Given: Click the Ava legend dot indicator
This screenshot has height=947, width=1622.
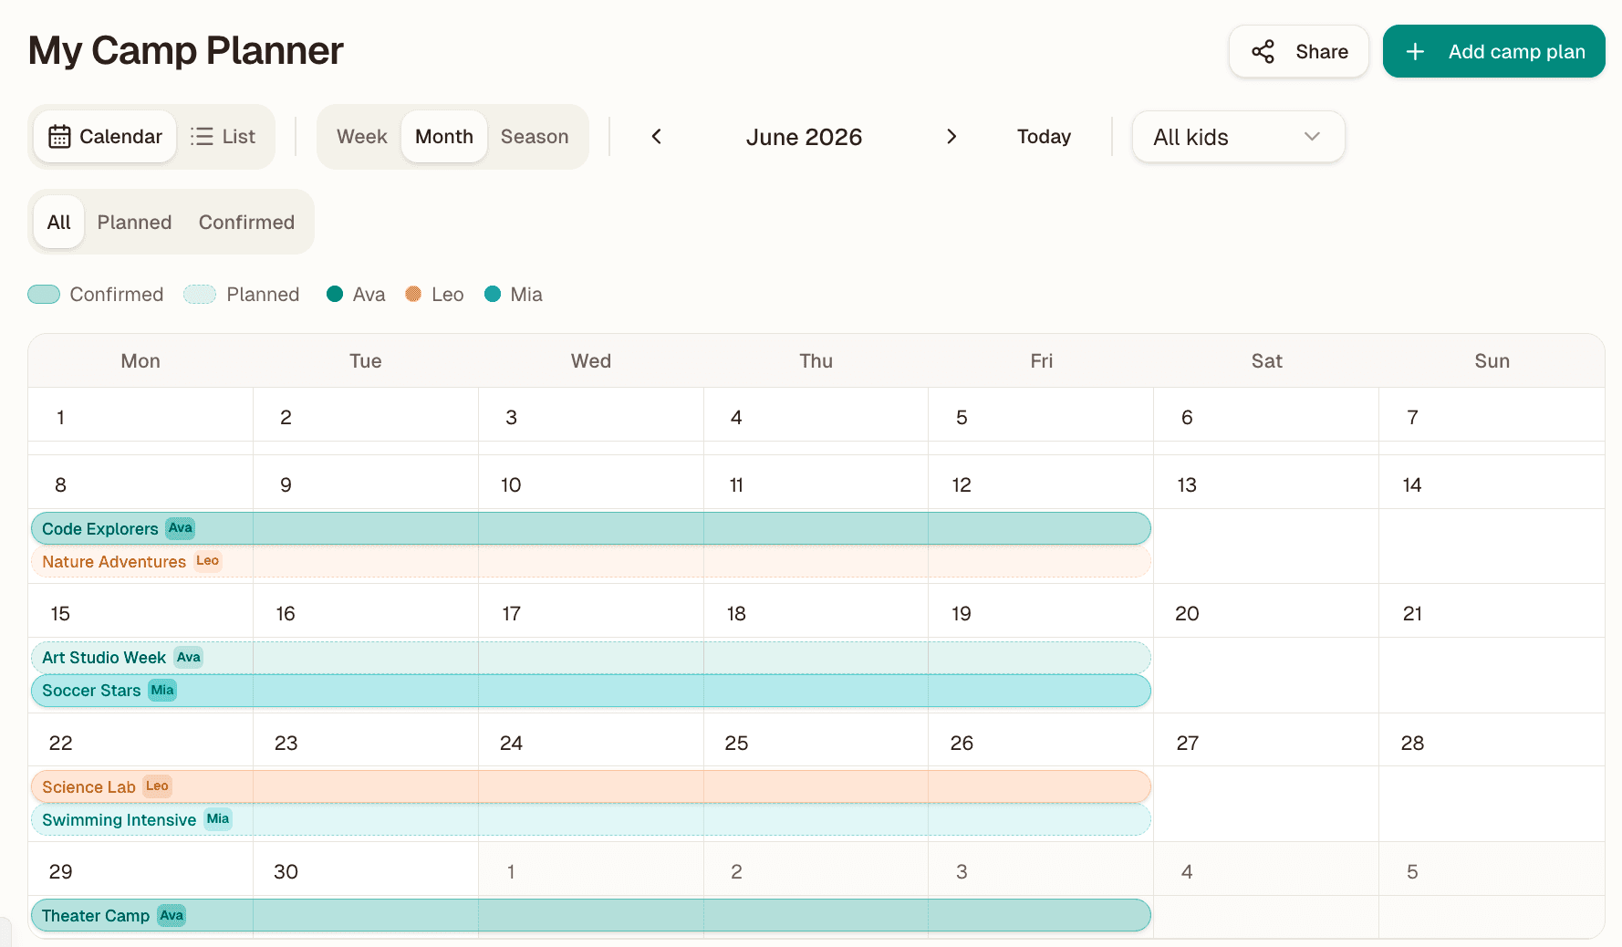Looking at the screenshot, I should 335,294.
